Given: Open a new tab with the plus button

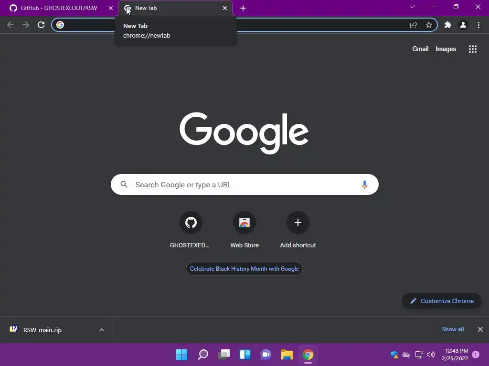Looking at the screenshot, I should [243, 8].
